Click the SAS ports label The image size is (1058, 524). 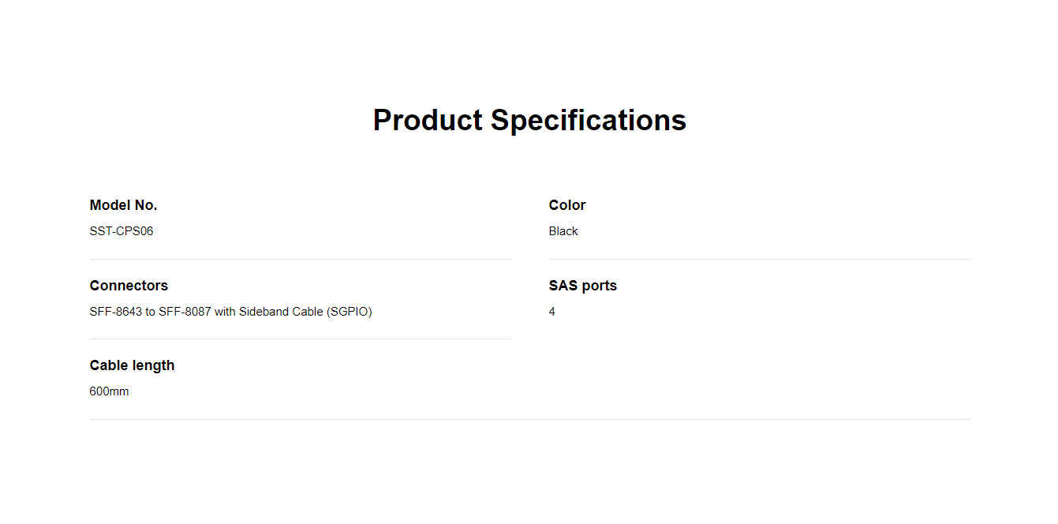583,286
